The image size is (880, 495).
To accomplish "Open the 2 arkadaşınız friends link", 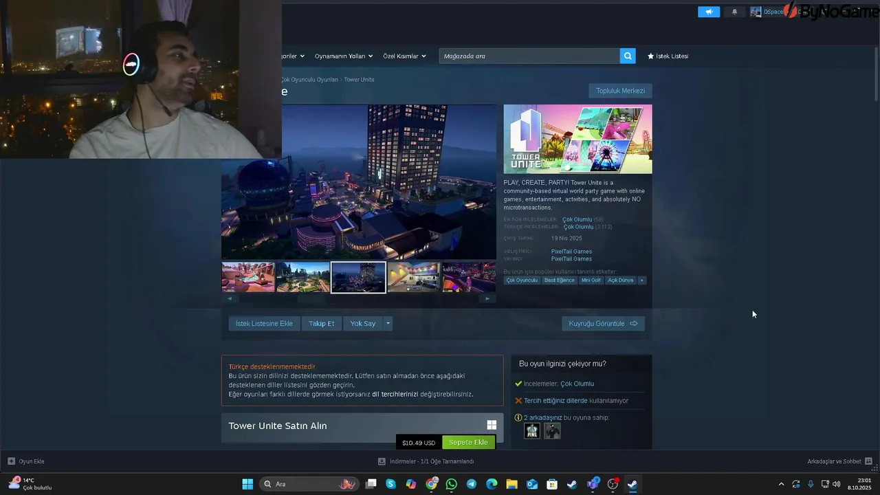I will [542, 417].
